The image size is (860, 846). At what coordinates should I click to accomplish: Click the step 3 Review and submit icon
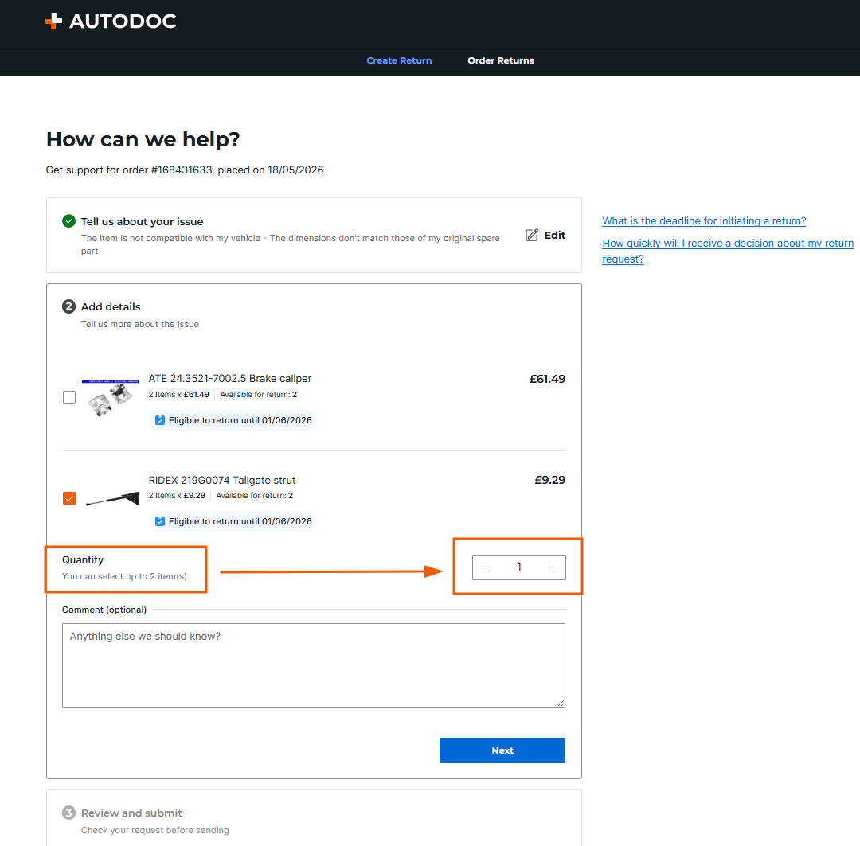pos(68,813)
